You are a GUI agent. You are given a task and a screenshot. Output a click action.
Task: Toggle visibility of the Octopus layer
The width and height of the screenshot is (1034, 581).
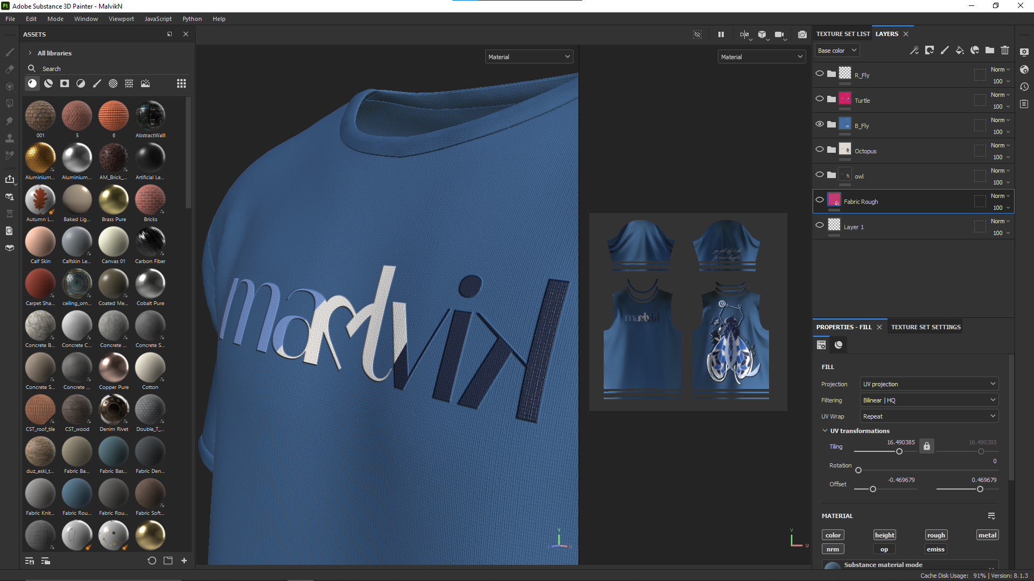819,150
